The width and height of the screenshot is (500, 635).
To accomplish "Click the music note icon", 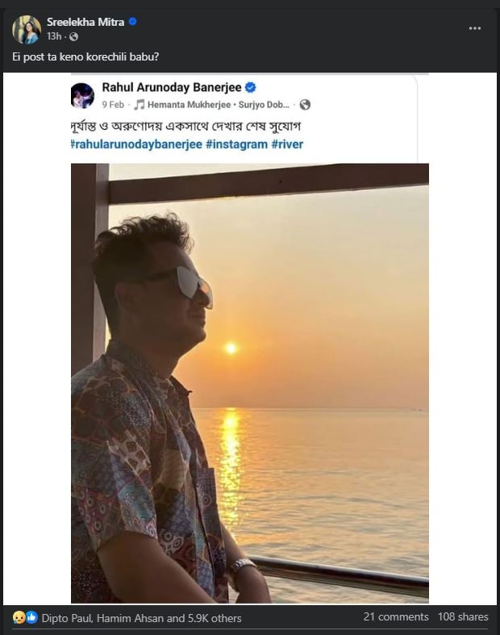I will [139, 105].
